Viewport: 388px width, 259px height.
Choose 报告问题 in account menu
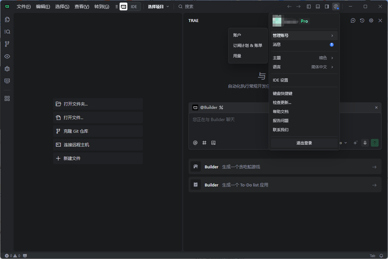304,121
